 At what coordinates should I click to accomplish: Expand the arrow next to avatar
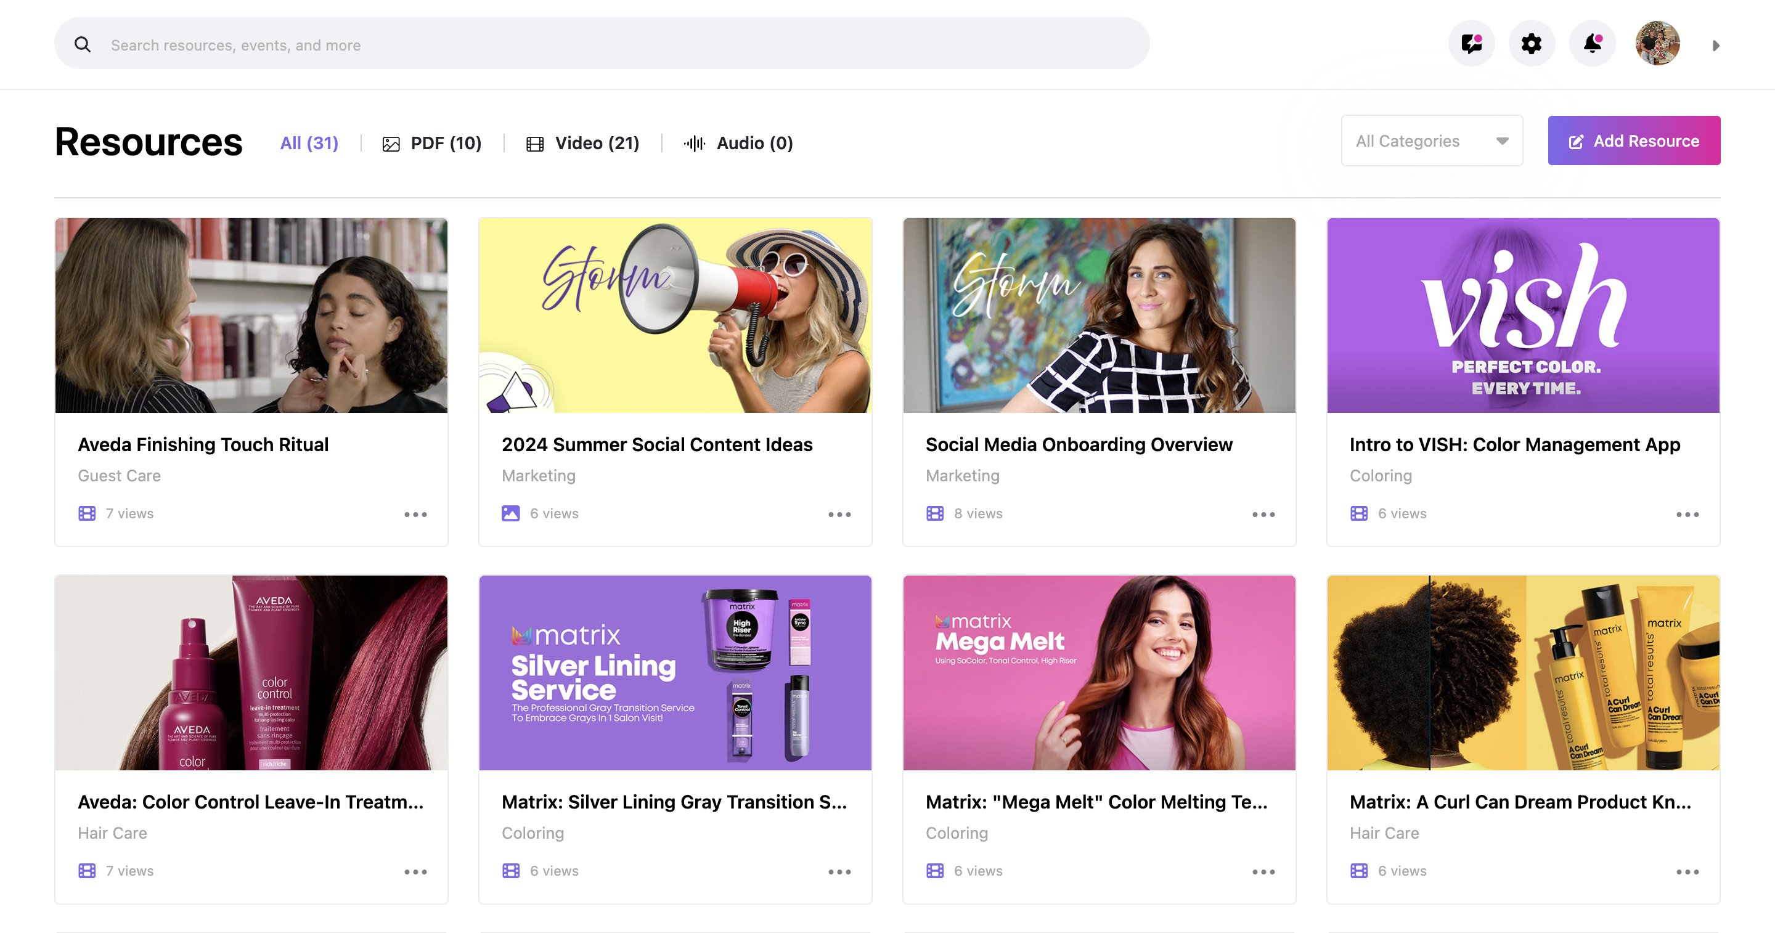(x=1716, y=46)
